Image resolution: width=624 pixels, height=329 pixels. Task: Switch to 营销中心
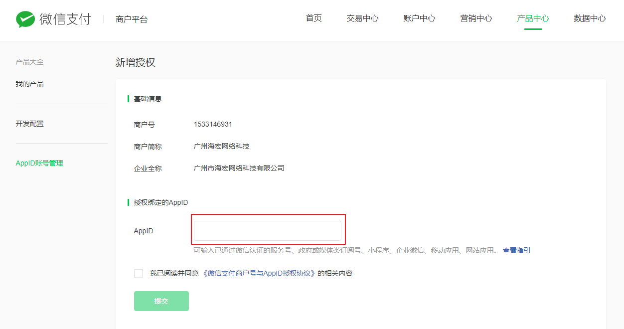[476, 18]
